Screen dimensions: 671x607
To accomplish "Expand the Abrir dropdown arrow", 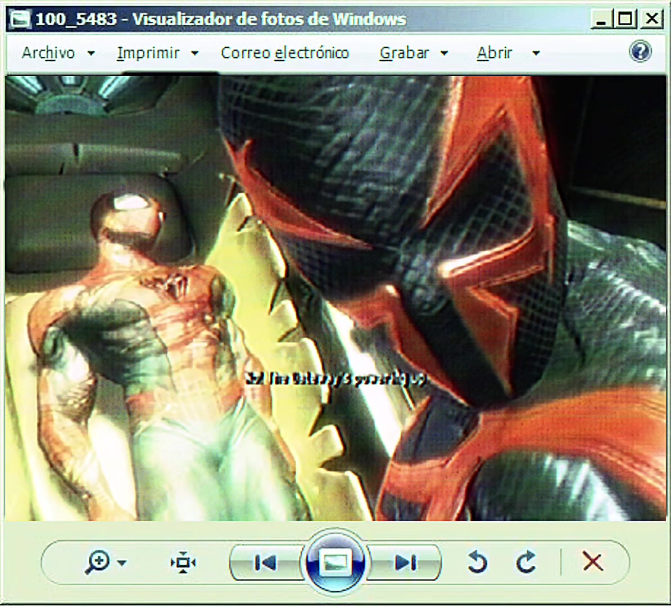I will [536, 53].
